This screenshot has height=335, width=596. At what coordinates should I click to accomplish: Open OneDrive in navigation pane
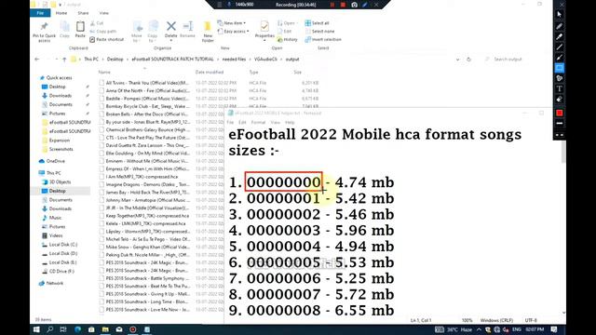[56, 161]
